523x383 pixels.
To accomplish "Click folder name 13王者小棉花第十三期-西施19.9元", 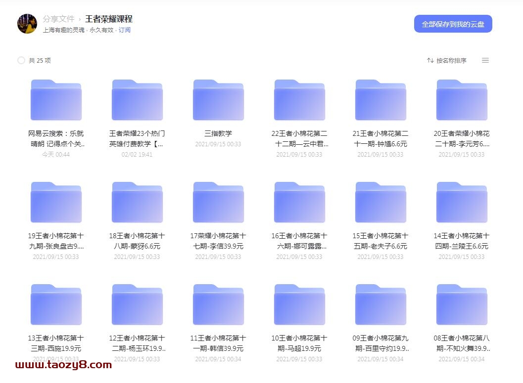I will (56, 343).
